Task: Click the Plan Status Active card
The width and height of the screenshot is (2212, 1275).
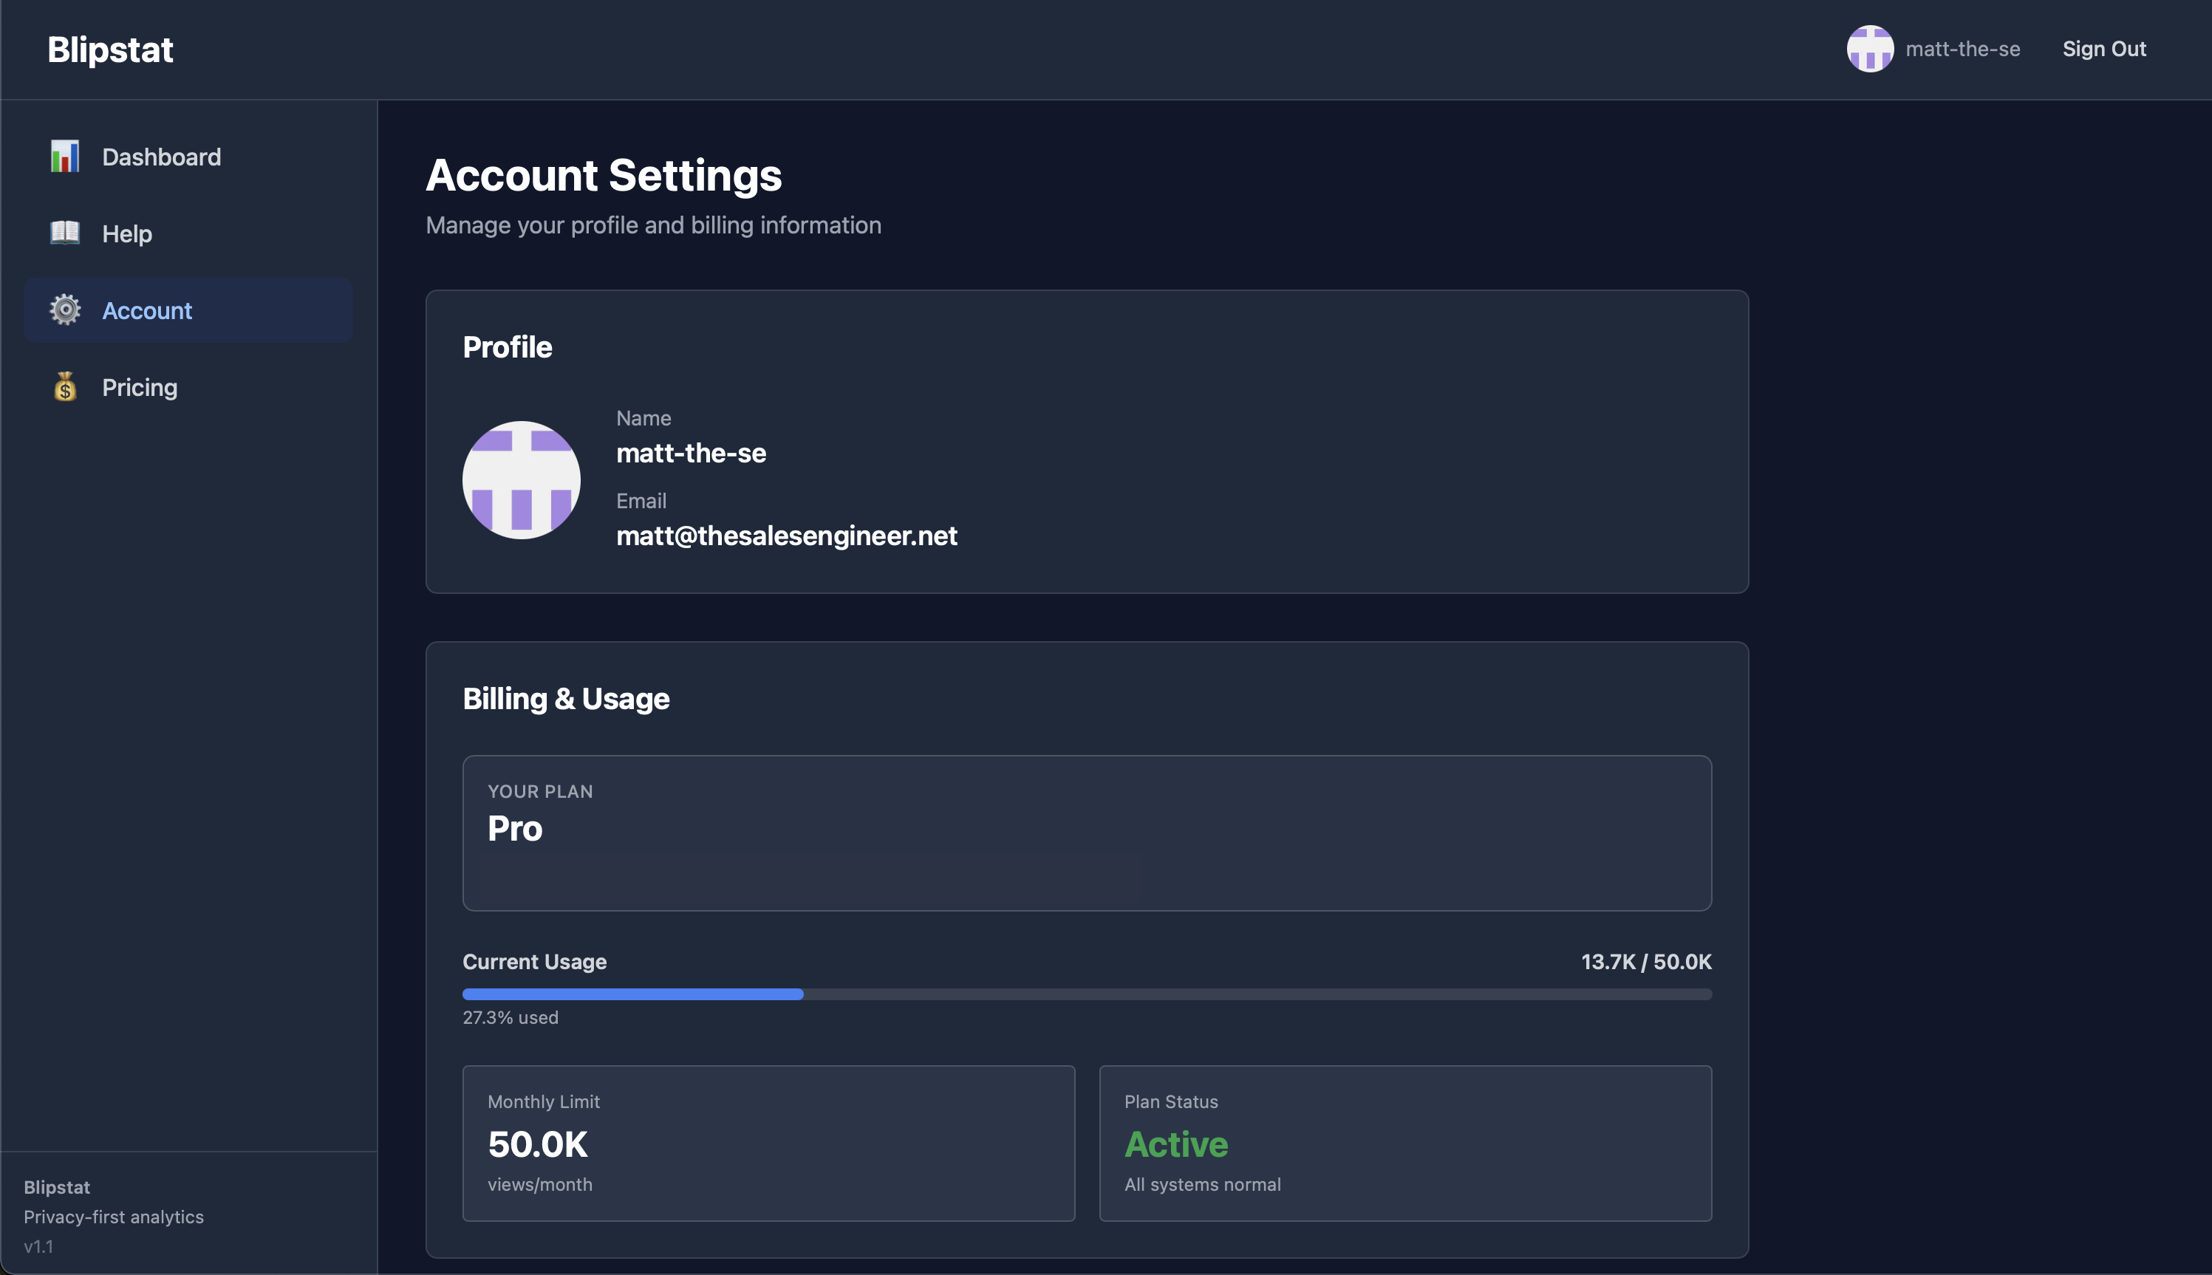Action: coord(1404,1143)
